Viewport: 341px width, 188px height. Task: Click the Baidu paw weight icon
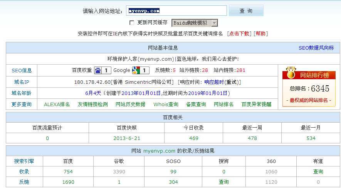102,70
